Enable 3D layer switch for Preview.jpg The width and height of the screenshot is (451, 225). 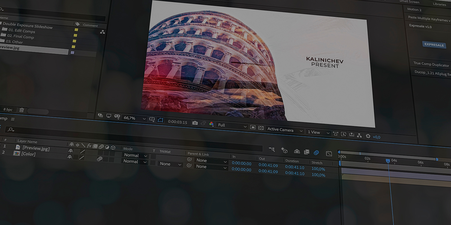tap(112, 154)
